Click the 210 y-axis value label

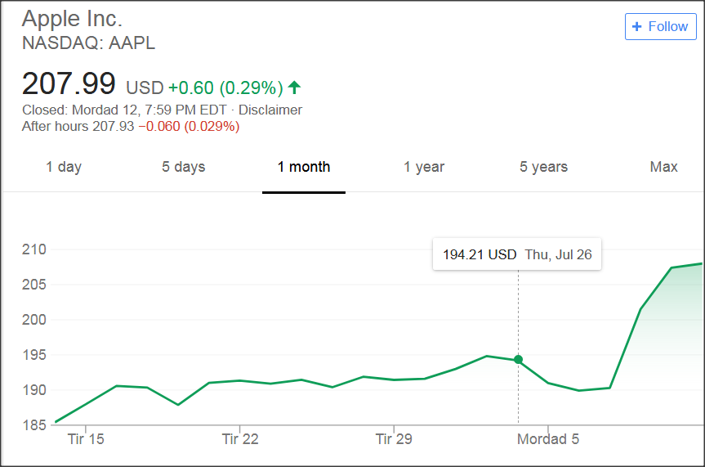33,249
